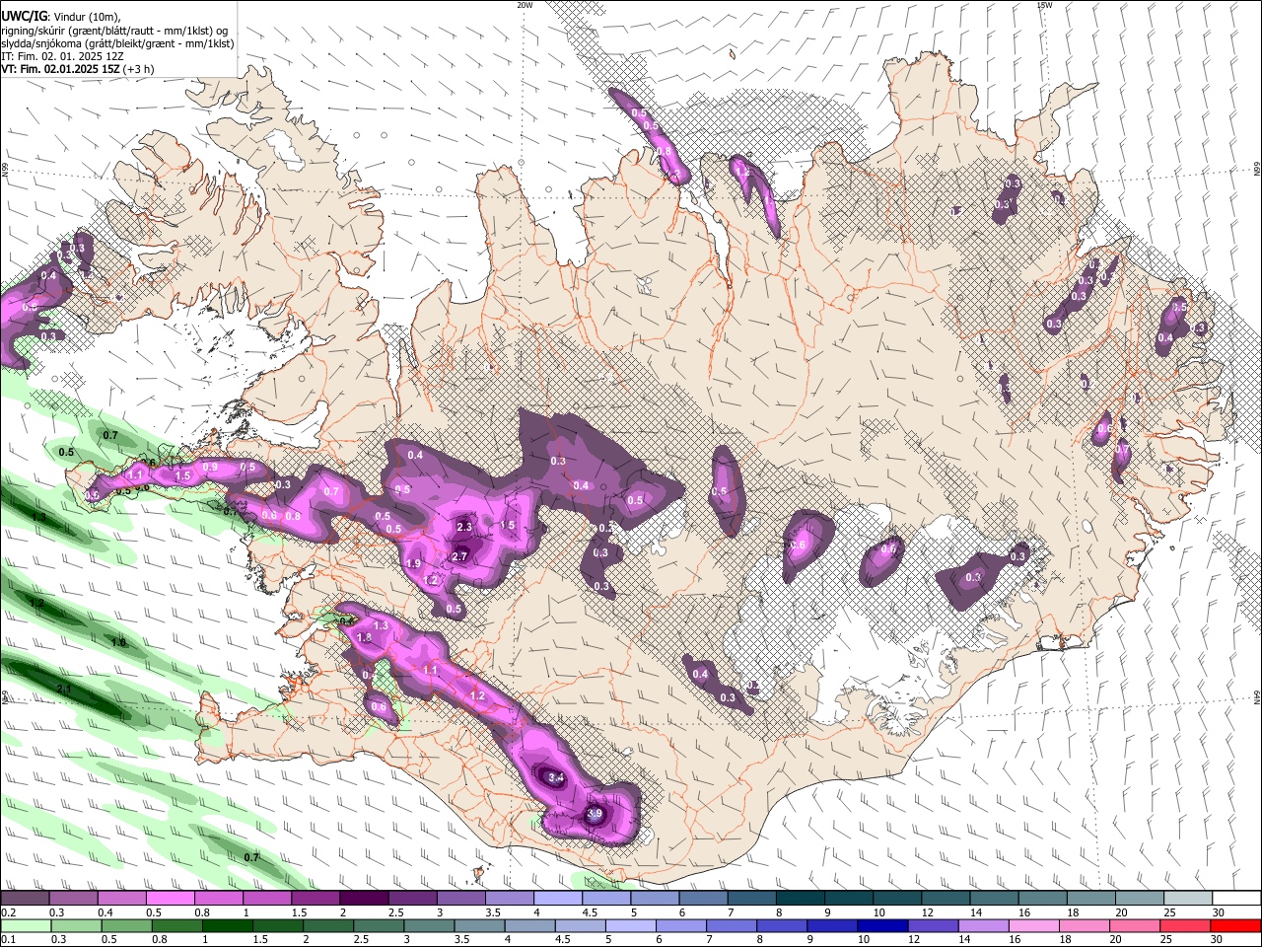This screenshot has width=1262, height=947.
Task: Select the 'UWC/IG: Vindur (10m)' title text
Action: (60, 16)
